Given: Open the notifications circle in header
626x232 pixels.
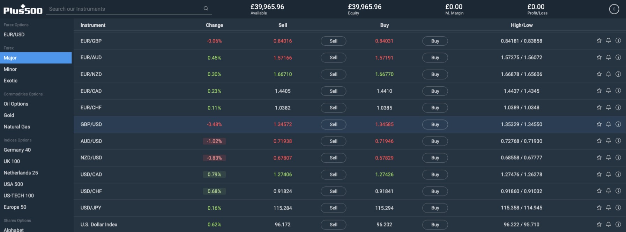Looking at the screenshot, I should (614, 9).
